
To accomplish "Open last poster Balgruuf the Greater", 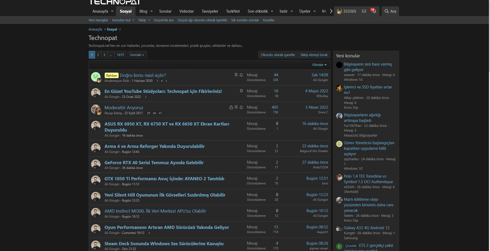I will (x=314, y=151).
